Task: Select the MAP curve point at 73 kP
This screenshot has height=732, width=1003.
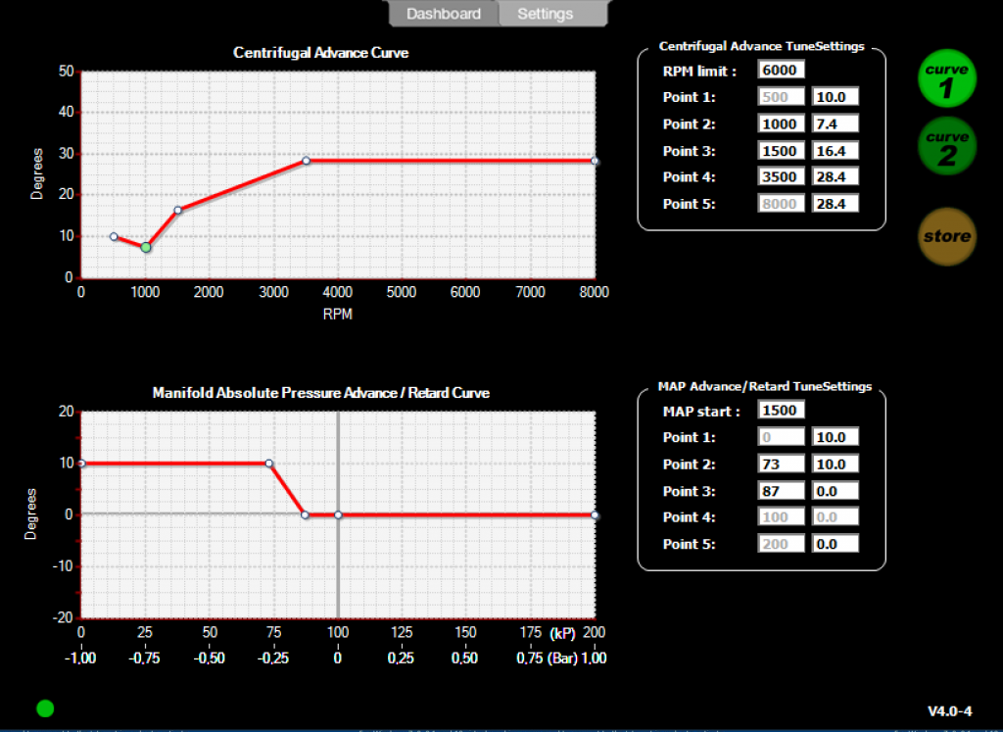Action: [x=269, y=463]
